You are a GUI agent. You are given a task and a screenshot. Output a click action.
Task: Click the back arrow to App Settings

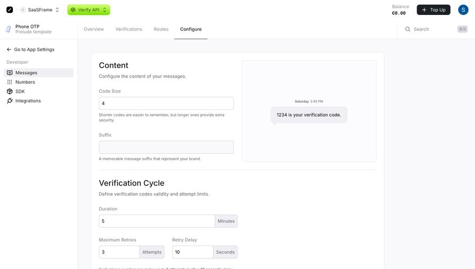click(x=9, y=49)
